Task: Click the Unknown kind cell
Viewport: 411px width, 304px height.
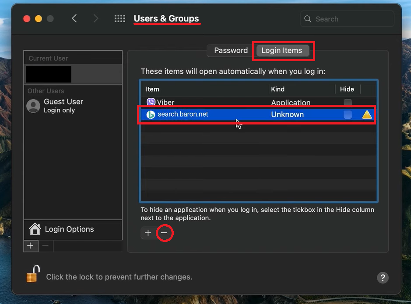Action: coord(287,114)
